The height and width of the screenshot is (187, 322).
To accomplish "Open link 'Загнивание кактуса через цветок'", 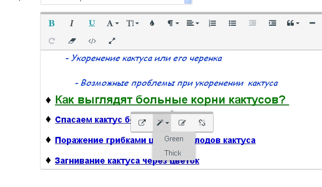I will pos(127,161).
